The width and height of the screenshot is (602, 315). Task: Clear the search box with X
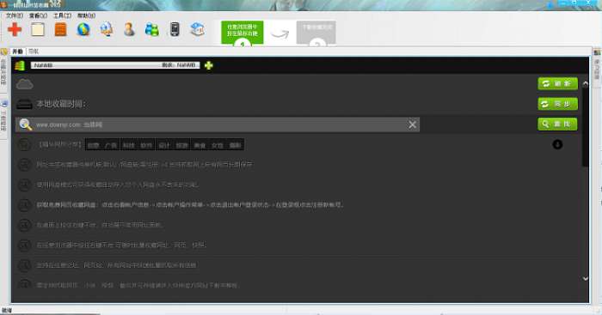(x=412, y=124)
